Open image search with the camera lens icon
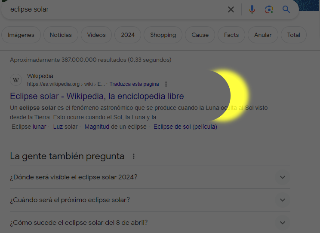Viewport: 320px width, 233px height. [x=269, y=9]
